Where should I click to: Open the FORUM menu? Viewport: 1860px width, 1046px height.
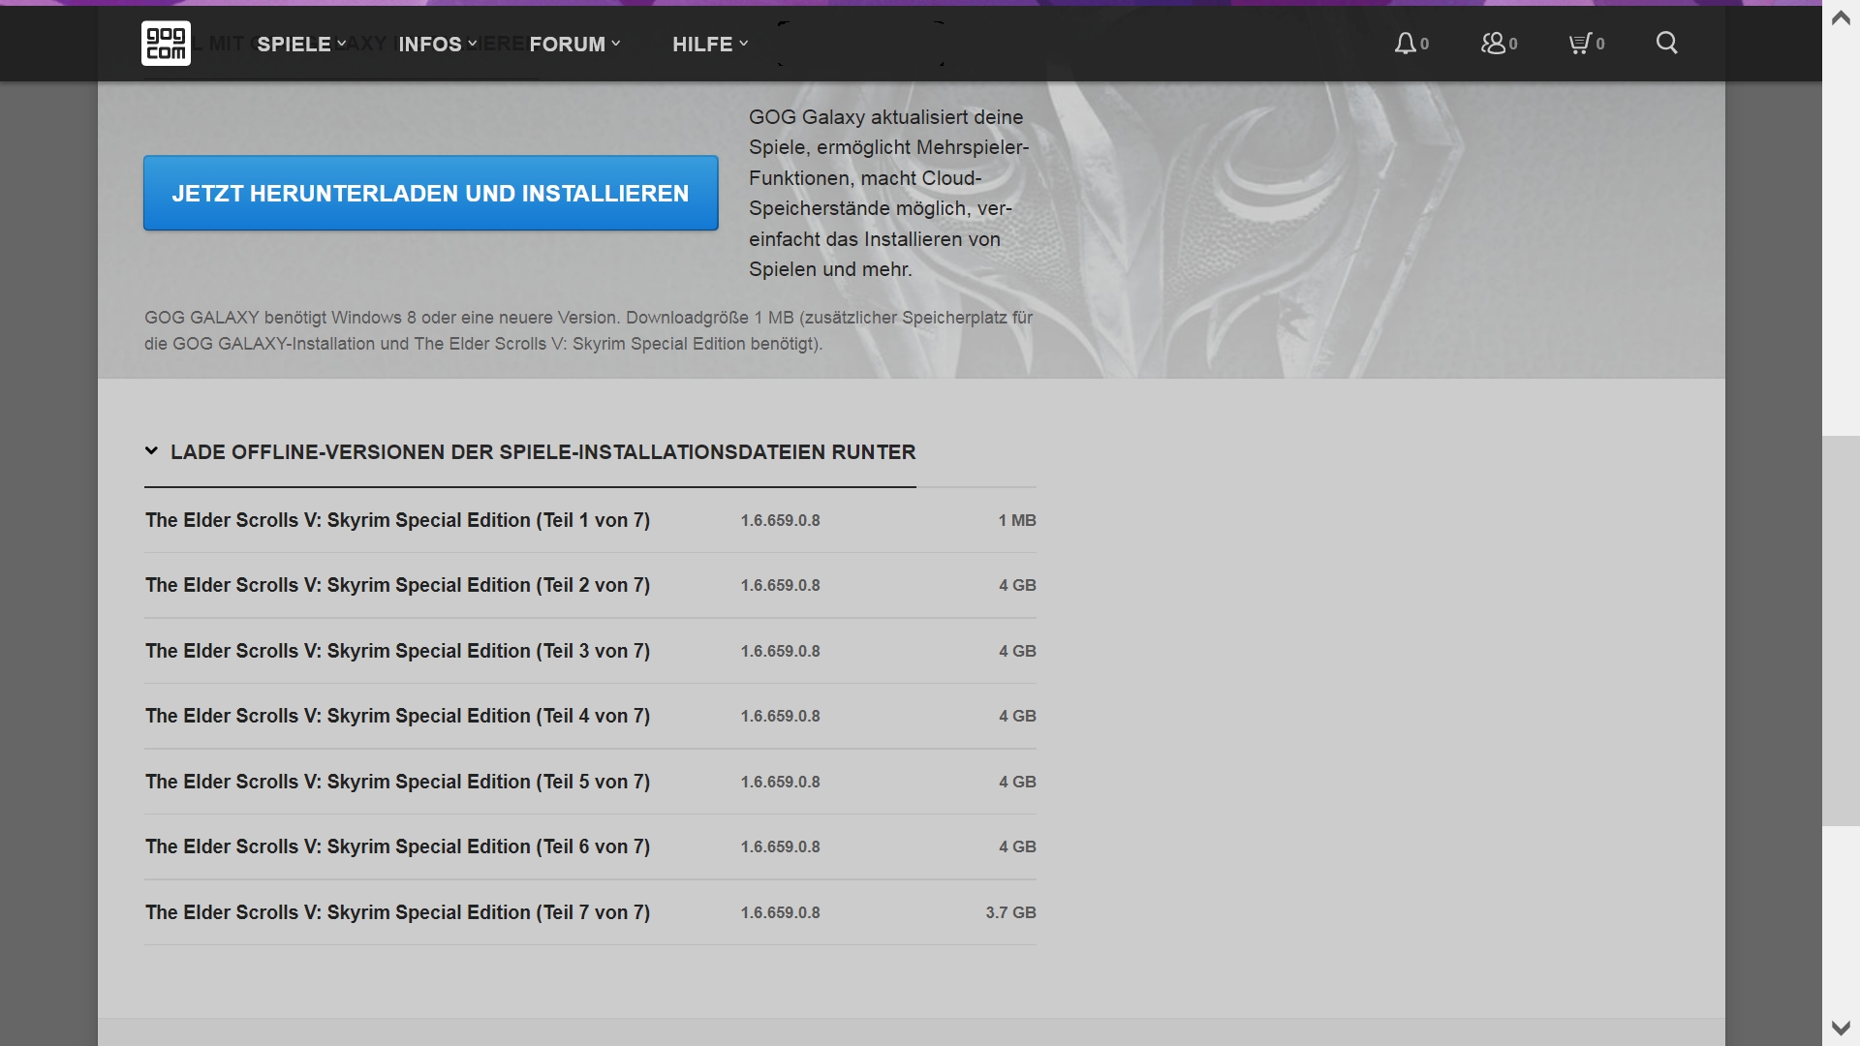click(x=573, y=45)
